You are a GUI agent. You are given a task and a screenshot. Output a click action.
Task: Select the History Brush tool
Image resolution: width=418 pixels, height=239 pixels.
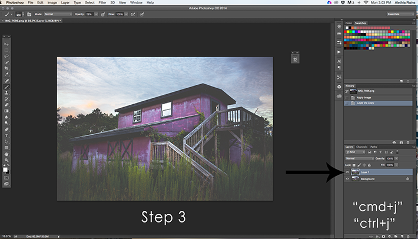[x=6, y=99]
